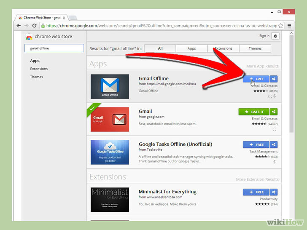Click the Task Management category text

tap(263, 151)
